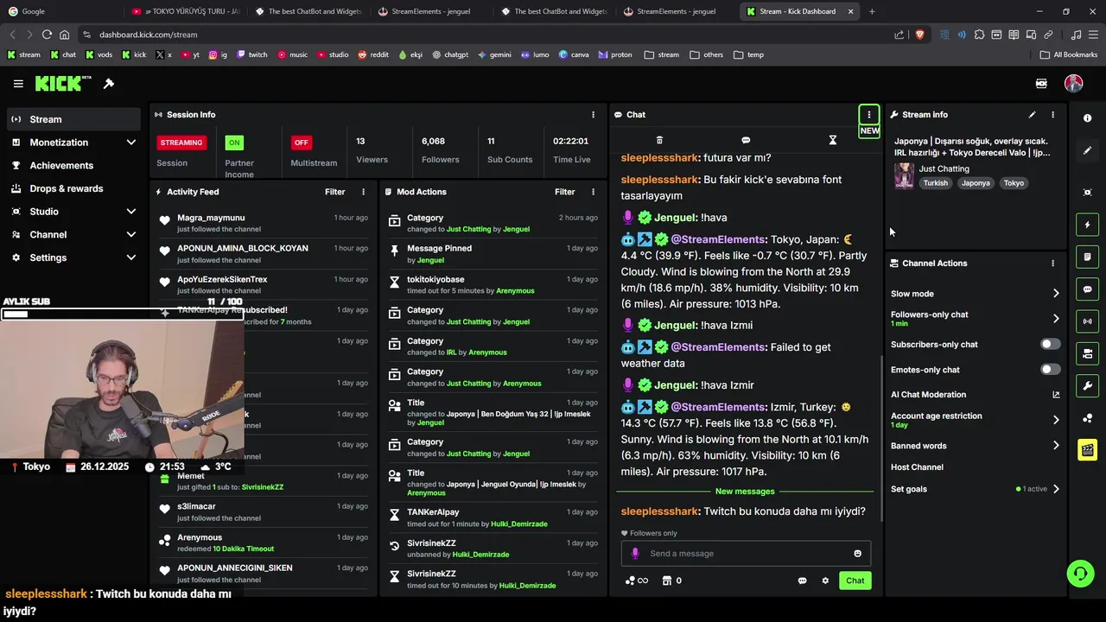This screenshot has width=1106, height=622.
Task: Click the hammer moderator icon next to Kick logo
Action: point(109,84)
